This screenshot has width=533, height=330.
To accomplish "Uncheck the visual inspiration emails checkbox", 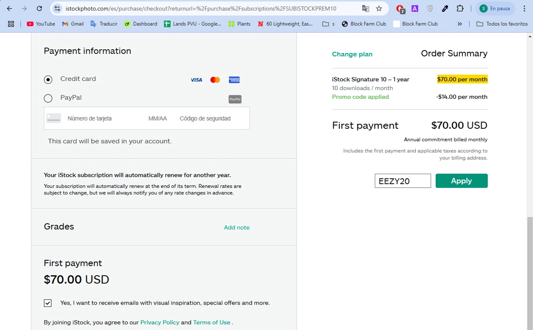I will (x=48, y=303).
